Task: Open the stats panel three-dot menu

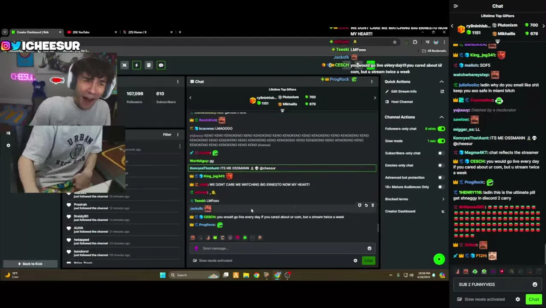Action: 178,81
